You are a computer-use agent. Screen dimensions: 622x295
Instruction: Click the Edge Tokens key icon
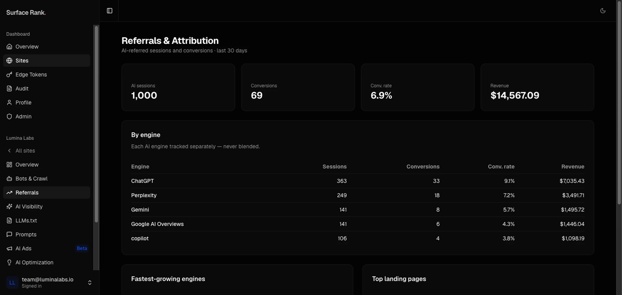point(9,75)
